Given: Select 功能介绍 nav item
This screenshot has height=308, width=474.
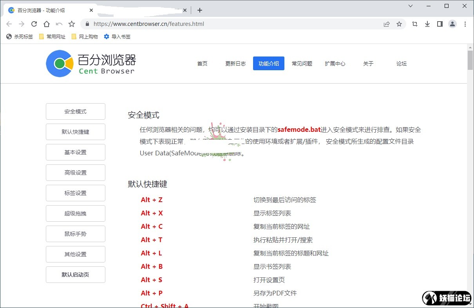Looking at the screenshot, I should pos(269,64).
